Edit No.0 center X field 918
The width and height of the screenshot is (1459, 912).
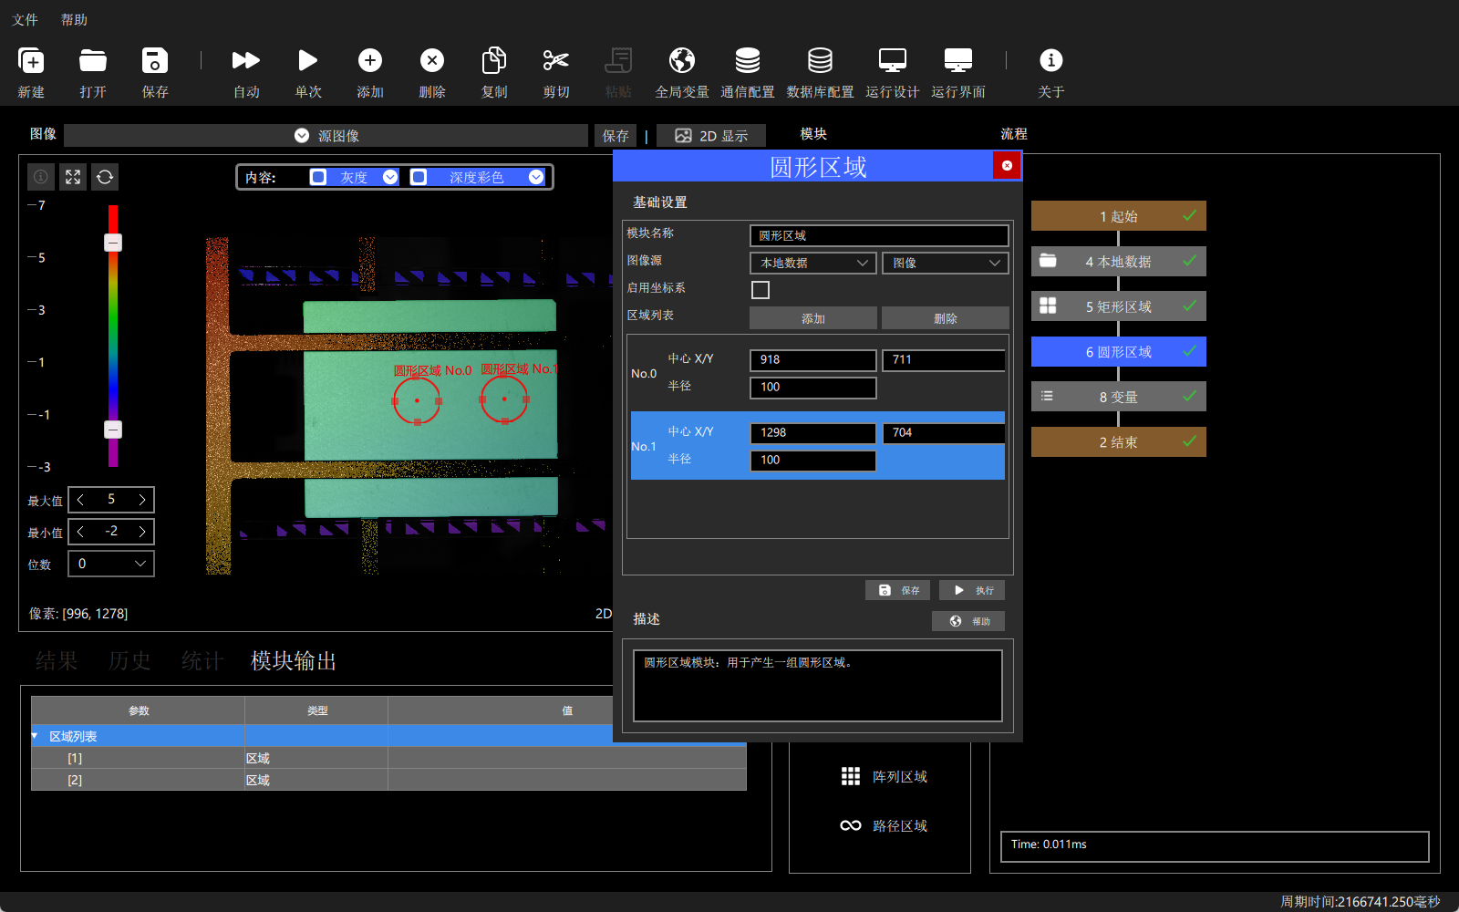coord(813,359)
